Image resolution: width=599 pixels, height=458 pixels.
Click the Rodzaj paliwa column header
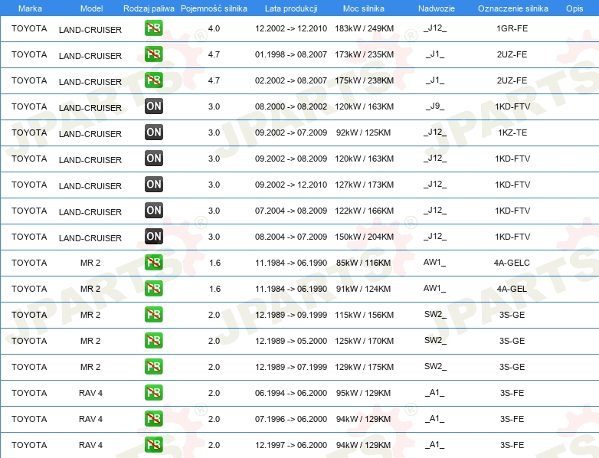click(149, 8)
